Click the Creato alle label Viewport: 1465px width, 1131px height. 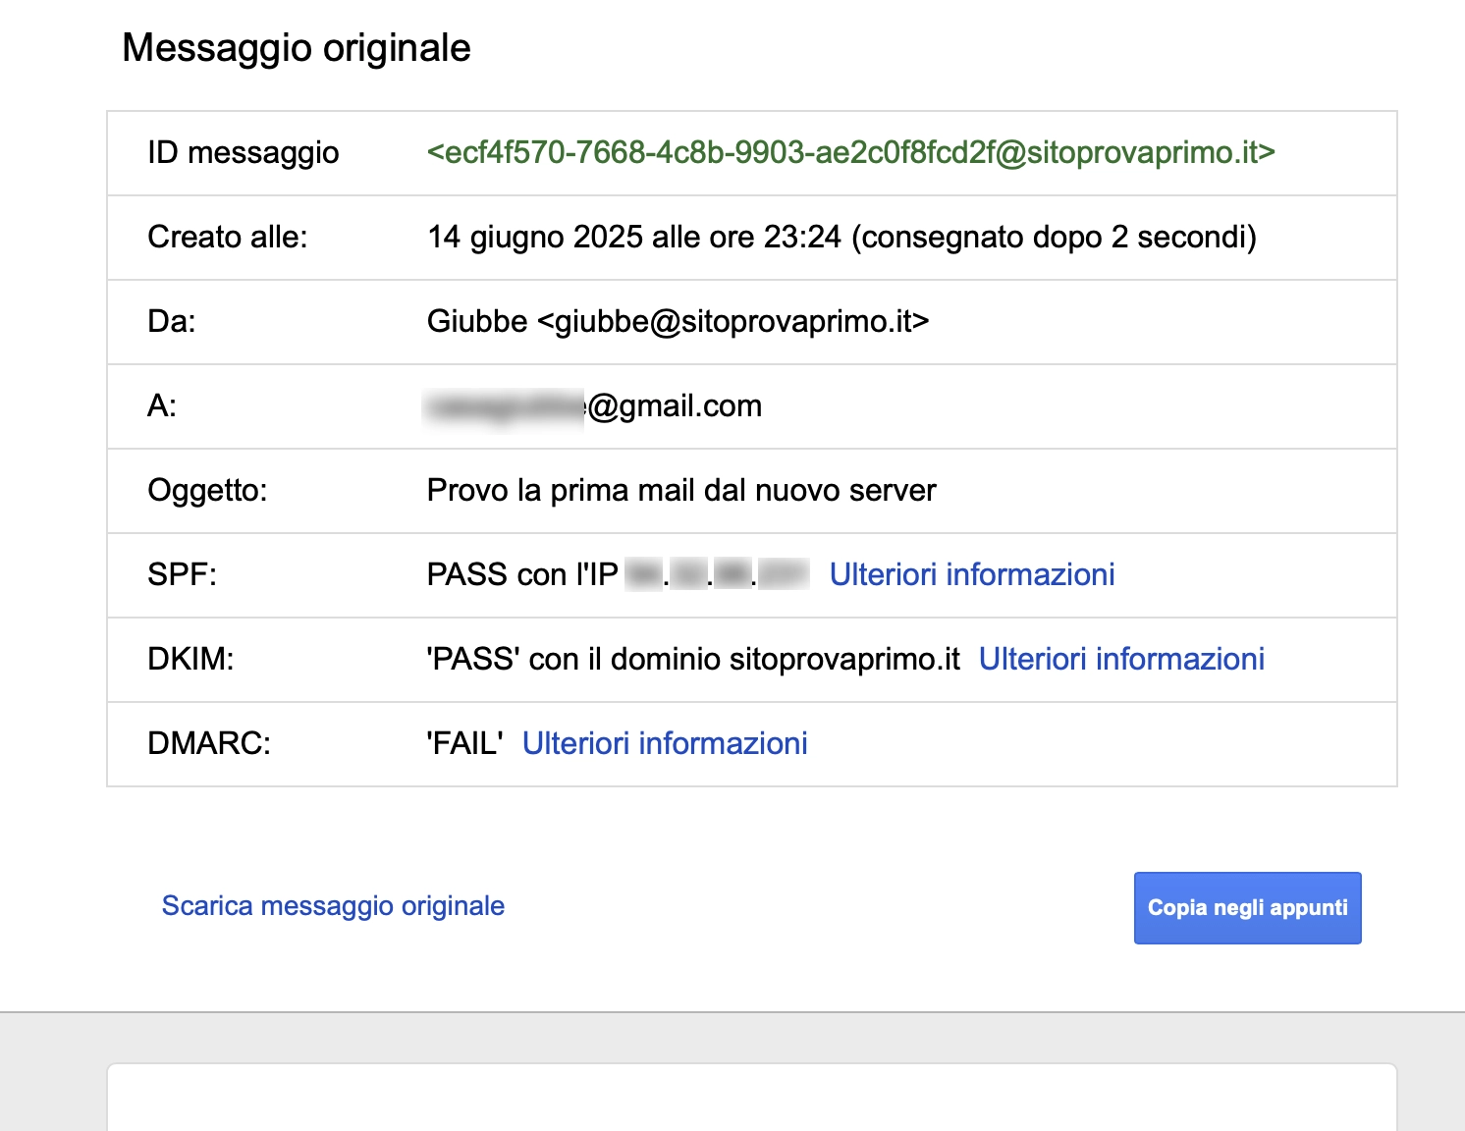[227, 237]
